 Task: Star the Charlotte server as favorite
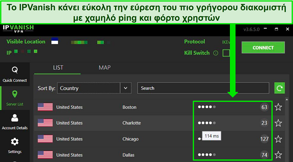point(278,123)
